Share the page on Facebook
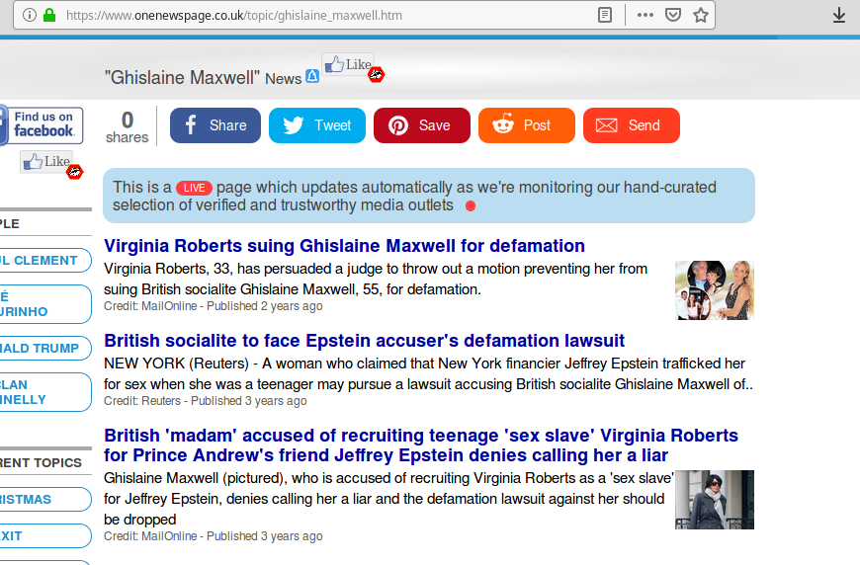The height and width of the screenshot is (565, 860). click(x=215, y=125)
